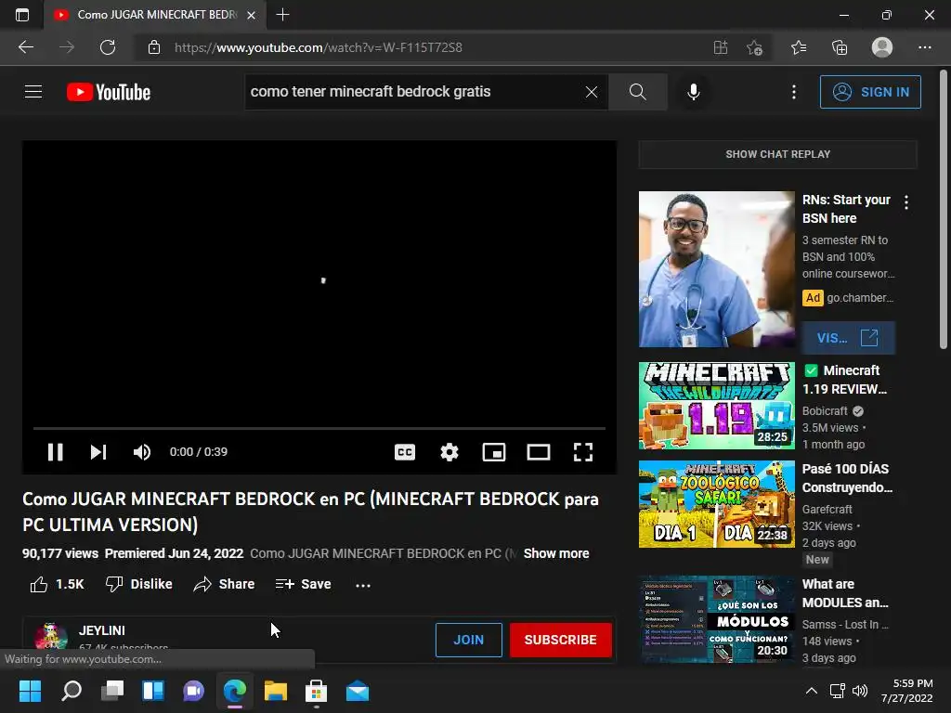Go back in the browser
Viewport: 951px width, 713px height.
pos(26,47)
